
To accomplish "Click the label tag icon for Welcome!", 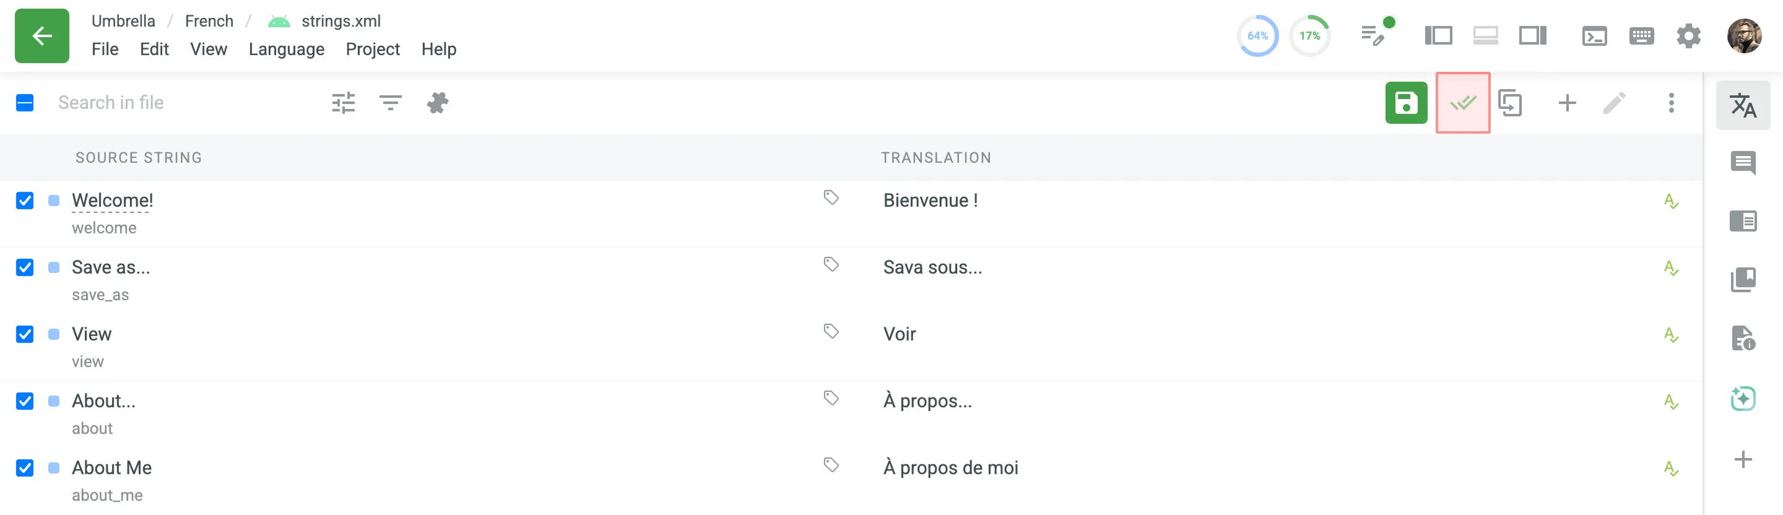I will (831, 198).
